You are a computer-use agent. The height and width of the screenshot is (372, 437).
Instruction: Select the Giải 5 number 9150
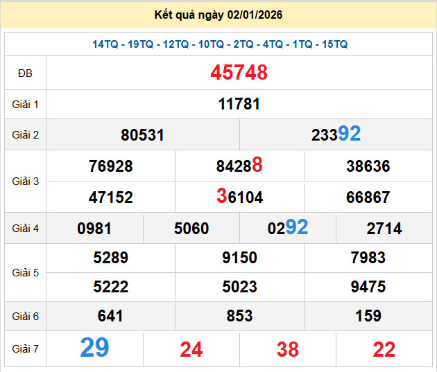[239, 258]
